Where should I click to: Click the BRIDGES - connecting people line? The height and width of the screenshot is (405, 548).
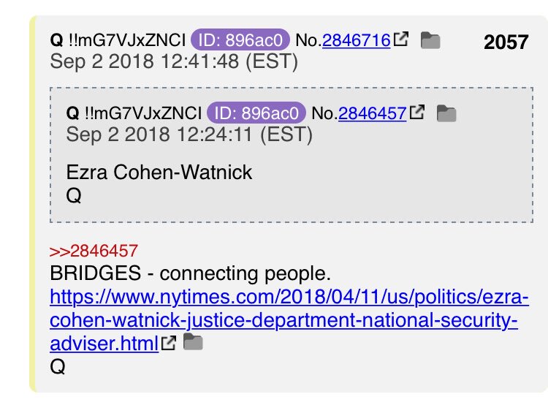[190, 273]
